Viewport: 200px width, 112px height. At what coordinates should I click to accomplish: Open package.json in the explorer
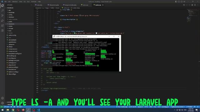click(12, 63)
